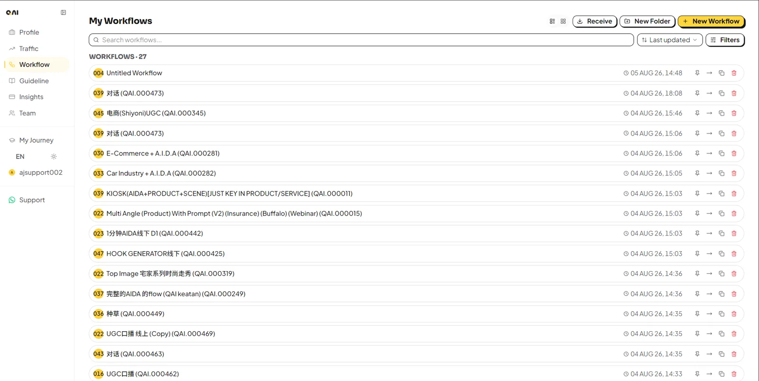Image resolution: width=759 pixels, height=381 pixels.
Task: Pin the Untitled Workflow row
Action: [x=697, y=73]
